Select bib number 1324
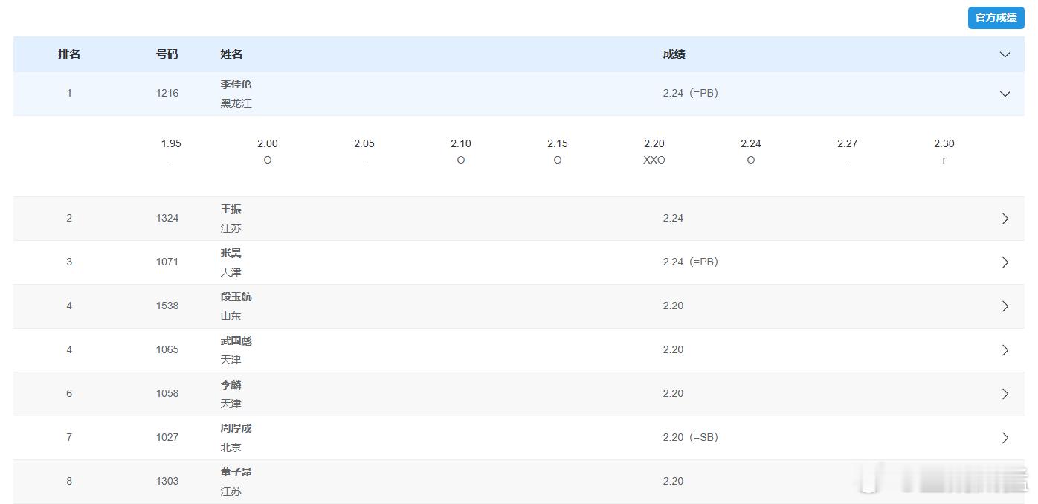1038x504 pixels. click(x=167, y=218)
